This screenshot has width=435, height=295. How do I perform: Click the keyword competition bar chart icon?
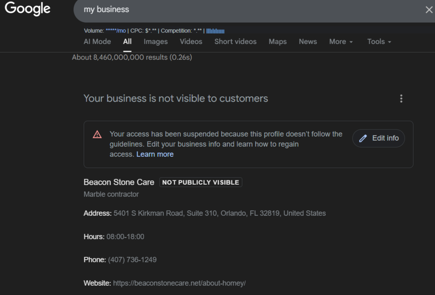coord(215,31)
